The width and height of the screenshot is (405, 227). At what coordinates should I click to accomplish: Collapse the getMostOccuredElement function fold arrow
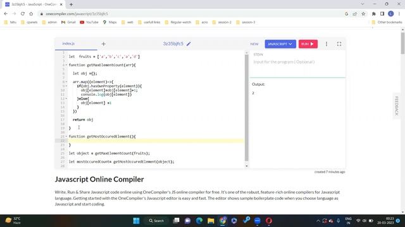tap(66, 136)
